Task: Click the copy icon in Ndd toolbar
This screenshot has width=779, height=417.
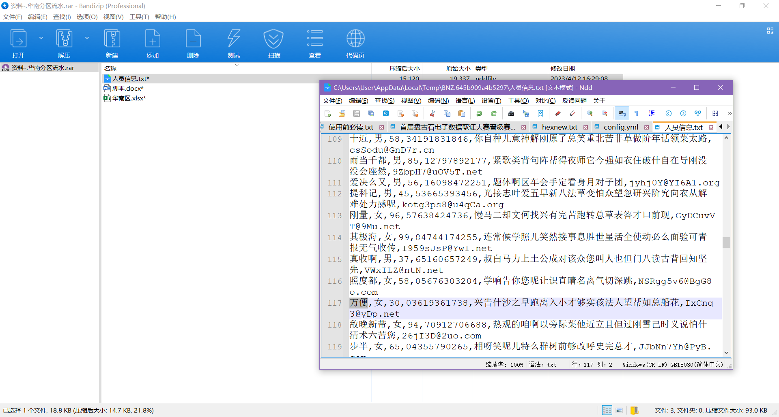Action: (x=447, y=113)
